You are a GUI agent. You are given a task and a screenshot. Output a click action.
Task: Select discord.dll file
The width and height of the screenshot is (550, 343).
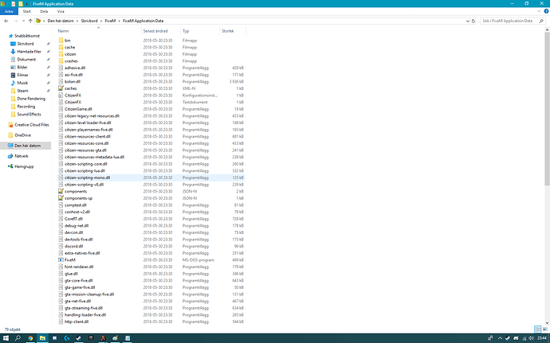click(74, 246)
